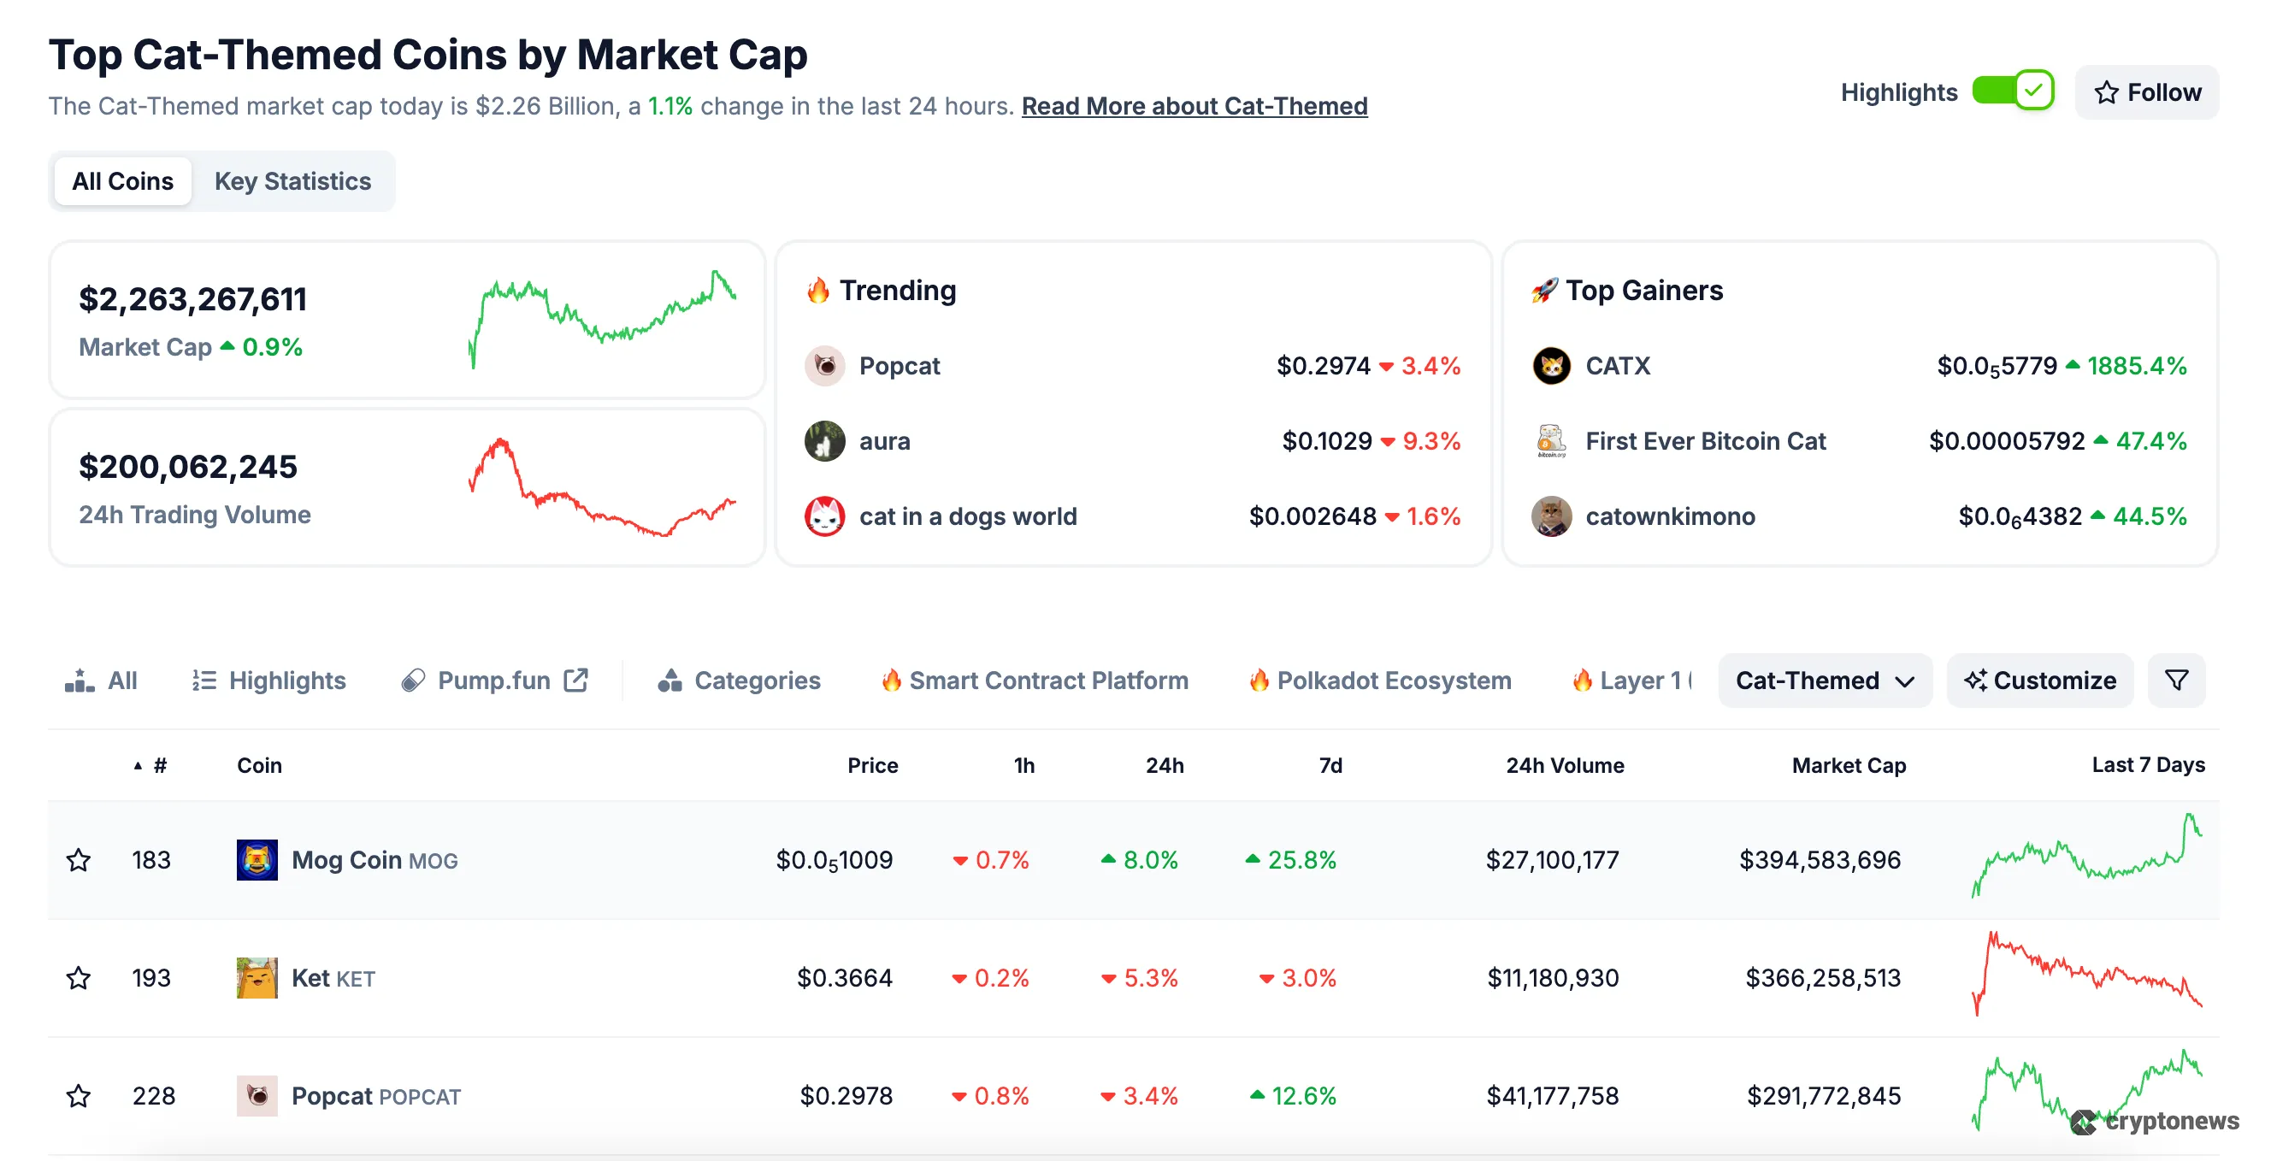Click the Popcat coin icon in Trending

coord(823,366)
